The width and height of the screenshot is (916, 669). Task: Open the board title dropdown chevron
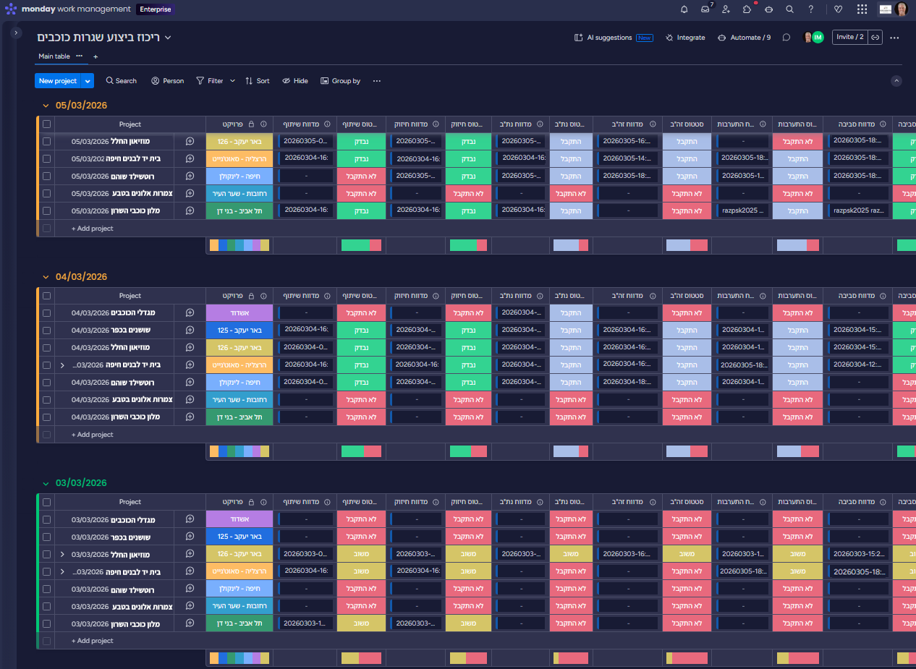pyautogui.click(x=168, y=38)
